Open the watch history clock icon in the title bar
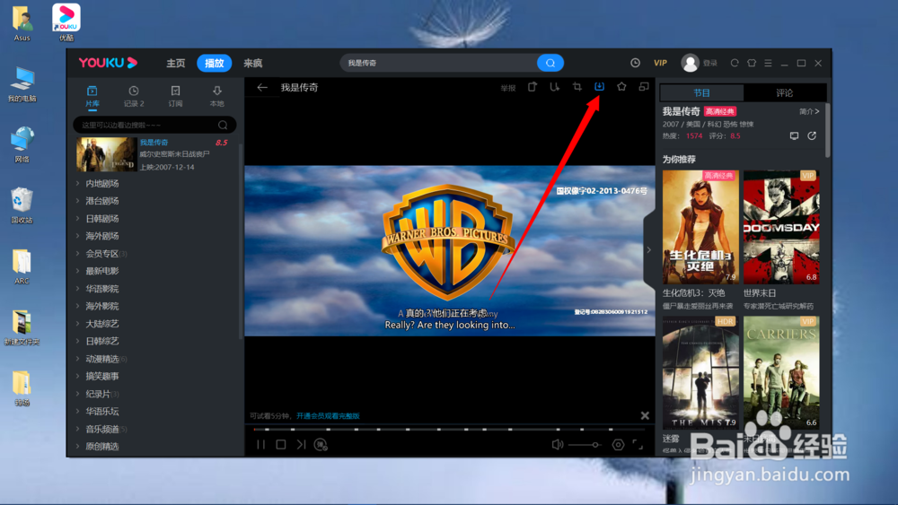Viewport: 898px width, 505px height. pos(635,63)
